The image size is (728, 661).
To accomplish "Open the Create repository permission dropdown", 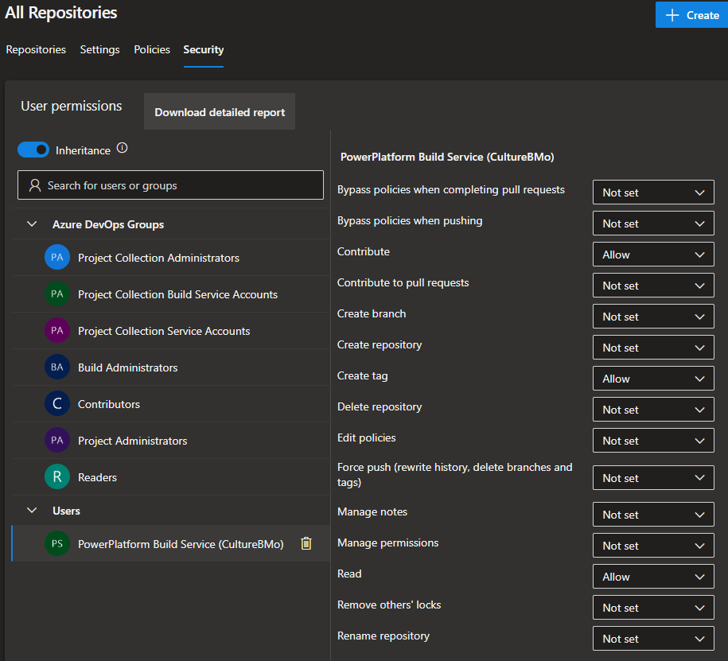I will 653,348.
